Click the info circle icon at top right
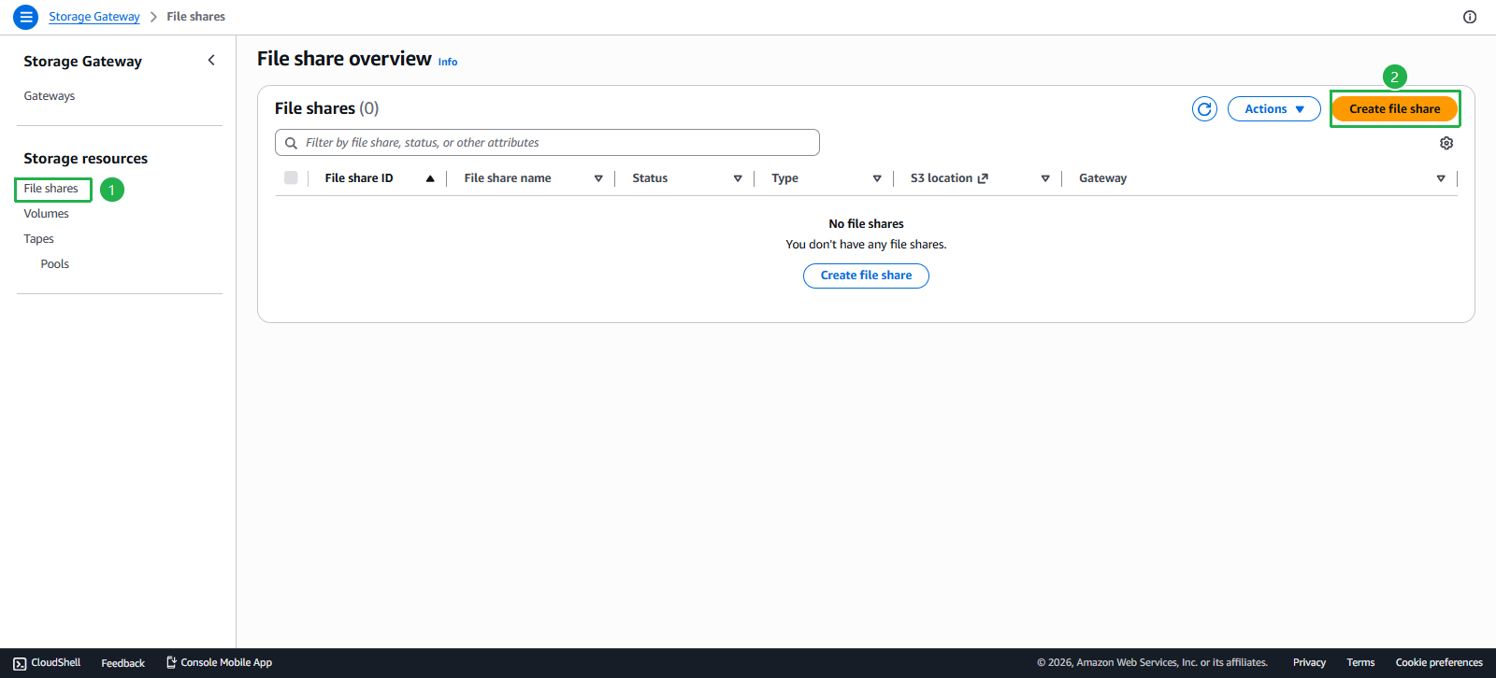 coord(1470,17)
